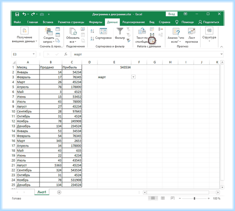This screenshot has width=235, height=211.
Task: Open dropdown list arrow of cell E3
Action: (133, 77)
